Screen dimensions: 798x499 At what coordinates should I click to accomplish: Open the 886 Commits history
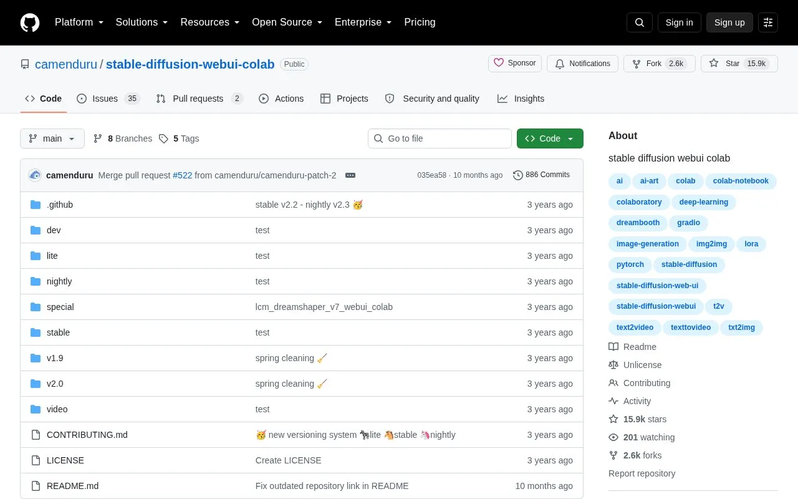pos(541,175)
